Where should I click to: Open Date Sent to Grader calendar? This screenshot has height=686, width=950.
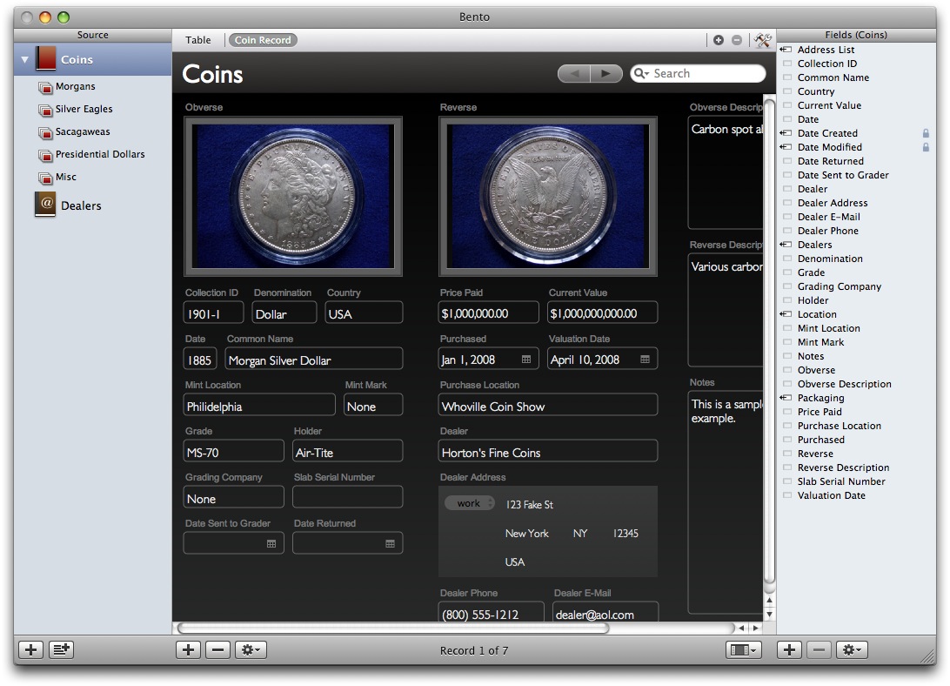[271, 544]
